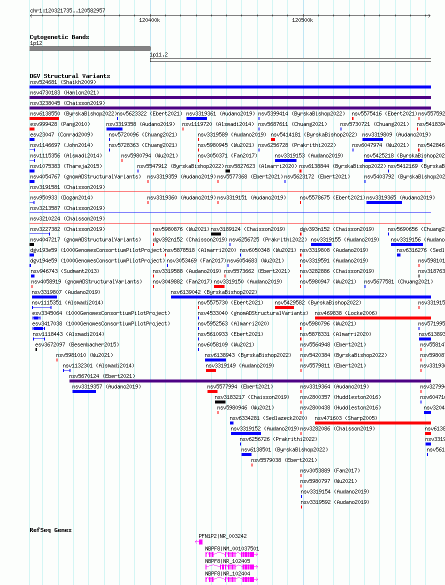Click the 120400k ruler position label

(149, 20)
